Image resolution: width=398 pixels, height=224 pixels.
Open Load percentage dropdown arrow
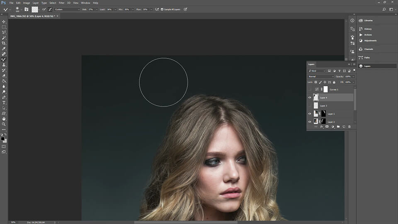click(115, 10)
